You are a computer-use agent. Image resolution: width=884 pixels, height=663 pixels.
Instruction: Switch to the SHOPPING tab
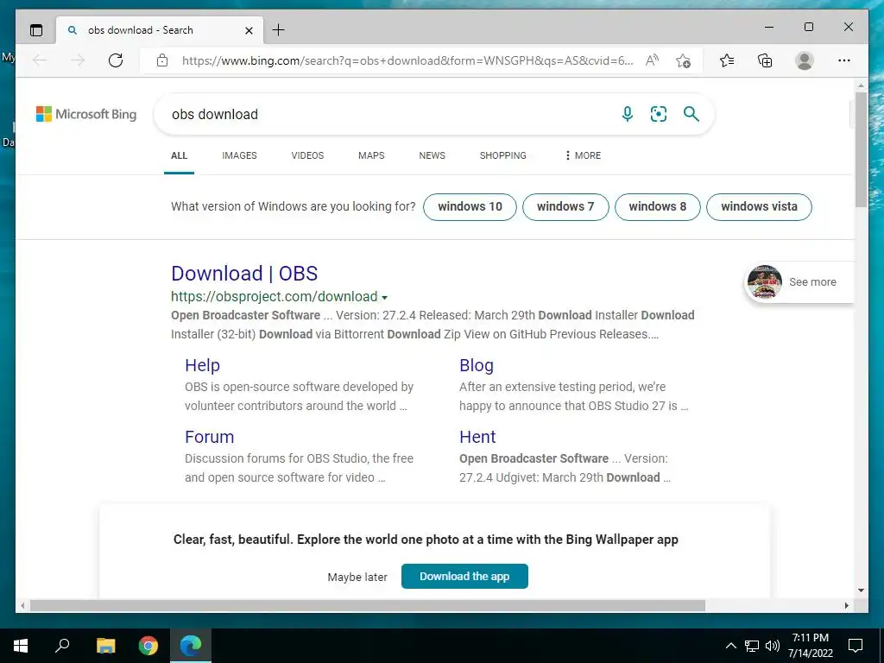click(503, 155)
